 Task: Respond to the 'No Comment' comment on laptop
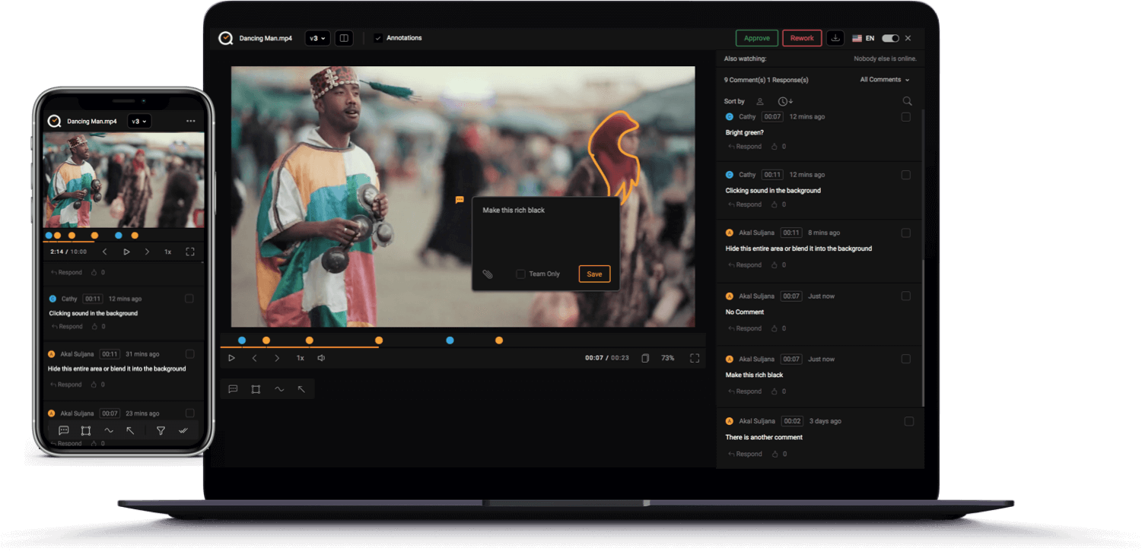coord(745,328)
